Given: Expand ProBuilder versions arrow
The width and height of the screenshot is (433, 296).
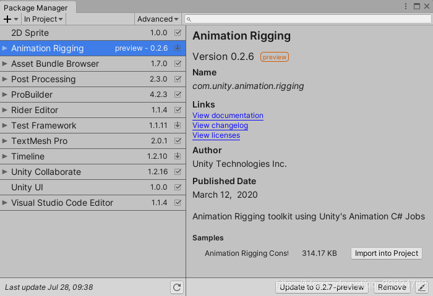Looking at the screenshot, I should (5, 95).
